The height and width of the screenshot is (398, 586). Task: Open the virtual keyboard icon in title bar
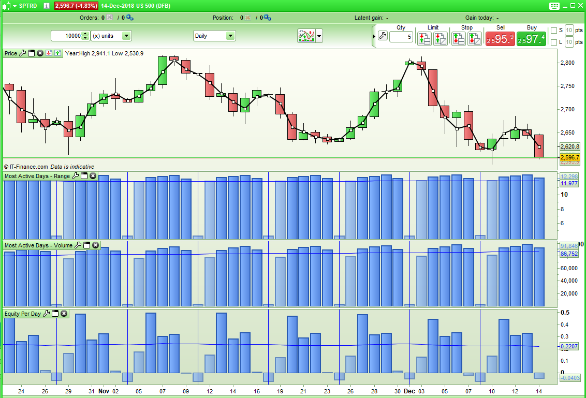click(554, 6)
